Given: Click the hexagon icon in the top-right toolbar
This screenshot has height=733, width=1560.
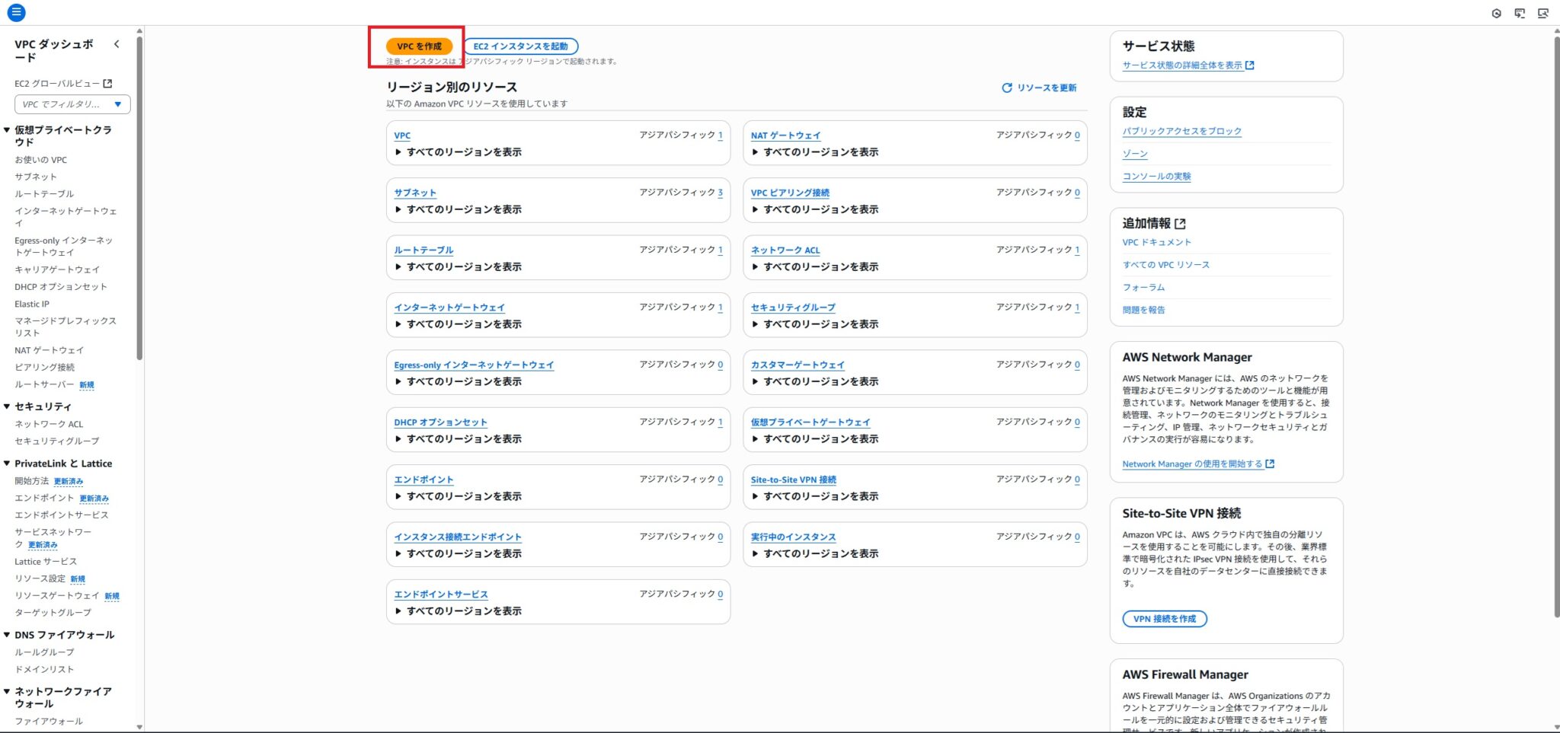Looking at the screenshot, I should (x=1496, y=13).
